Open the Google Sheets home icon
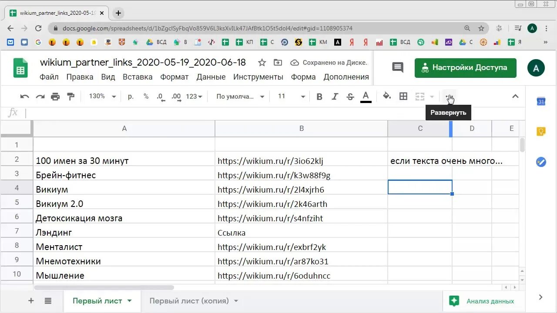557x313 pixels. [x=20, y=68]
